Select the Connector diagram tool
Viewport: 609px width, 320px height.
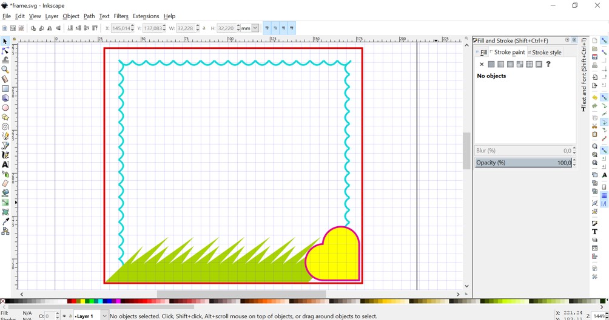tap(5, 231)
